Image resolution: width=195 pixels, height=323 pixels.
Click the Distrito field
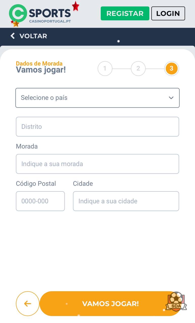[97, 127]
